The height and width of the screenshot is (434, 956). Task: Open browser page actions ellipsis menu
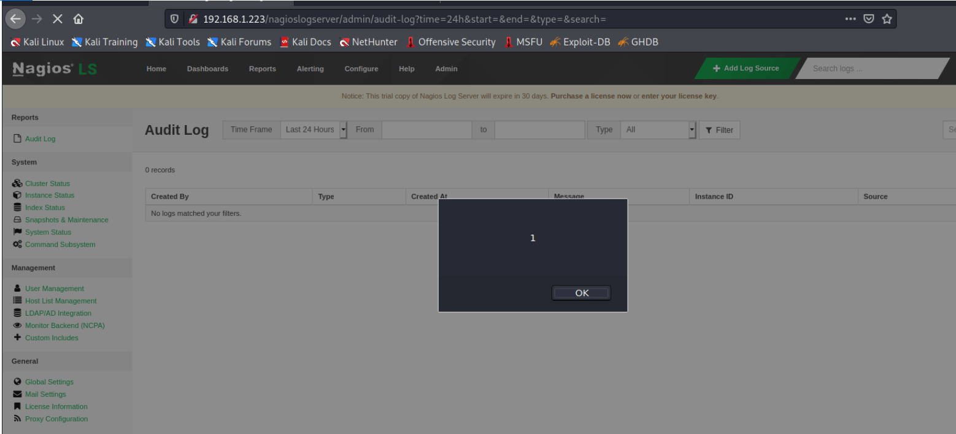[x=850, y=19]
